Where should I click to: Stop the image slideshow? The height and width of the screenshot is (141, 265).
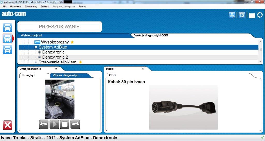pos(65,124)
